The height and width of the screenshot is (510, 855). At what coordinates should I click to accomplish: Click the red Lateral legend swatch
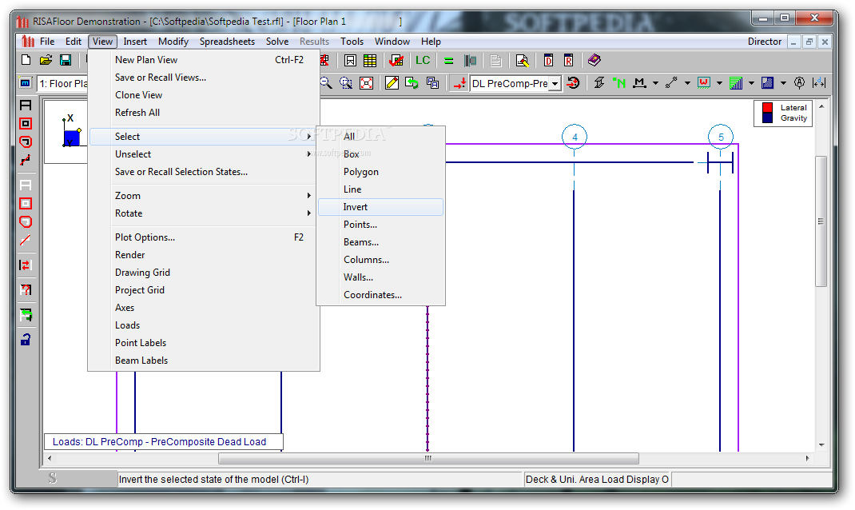(768, 107)
